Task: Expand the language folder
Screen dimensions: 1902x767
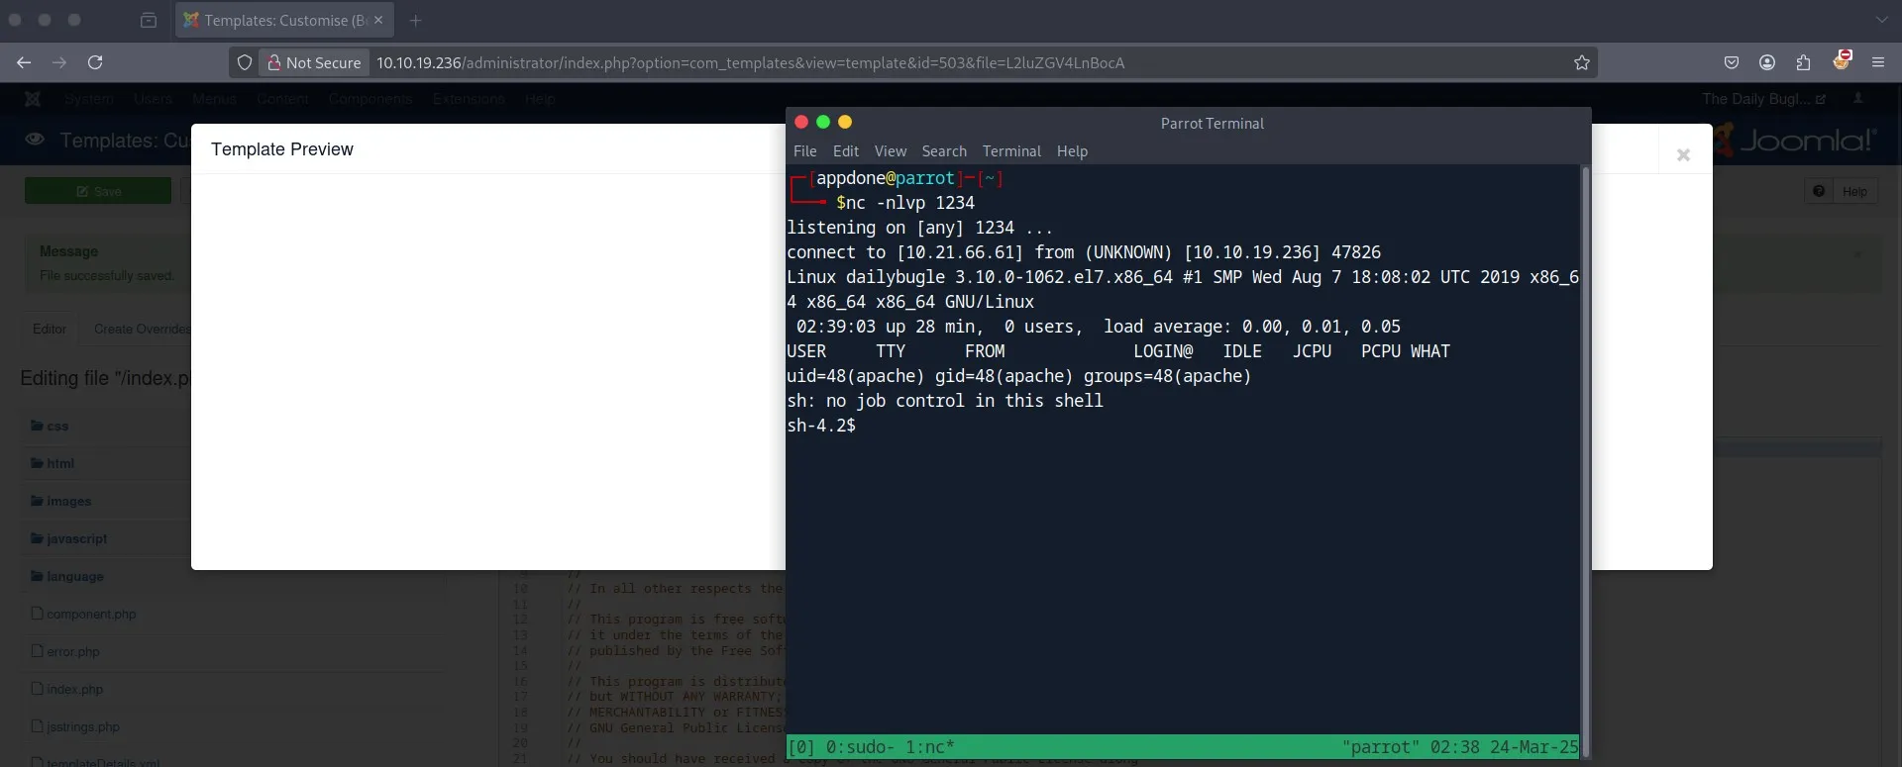Action: [x=66, y=576]
